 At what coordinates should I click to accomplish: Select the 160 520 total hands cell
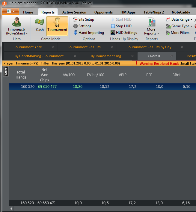[28, 87]
